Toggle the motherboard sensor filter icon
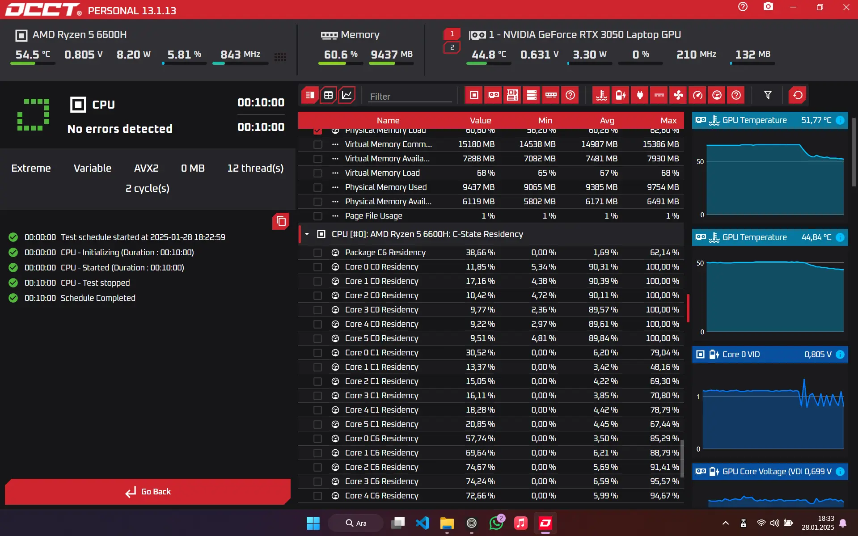 click(x=512, y=95)
